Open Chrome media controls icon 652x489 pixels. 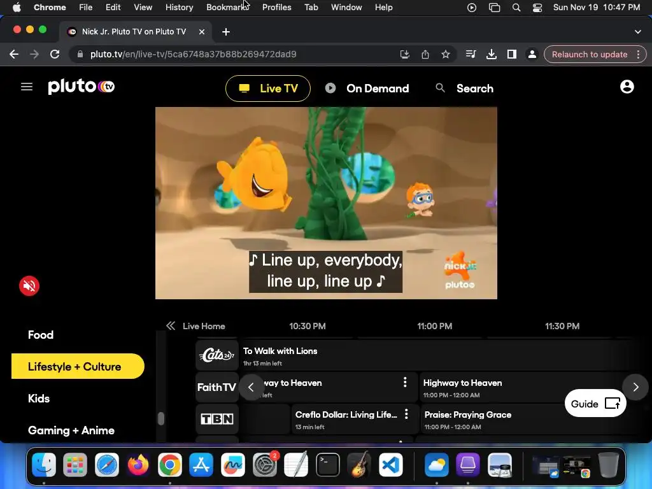tap(471, 54)
